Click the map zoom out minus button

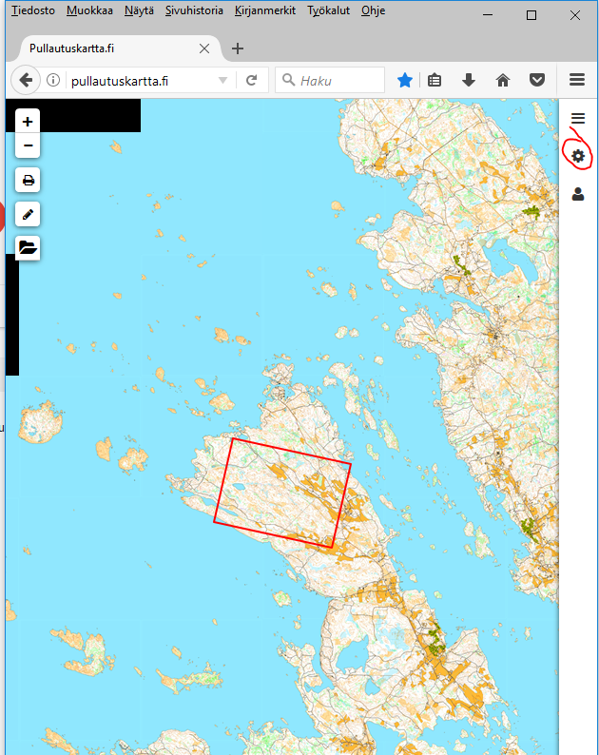tap(28, 145)
